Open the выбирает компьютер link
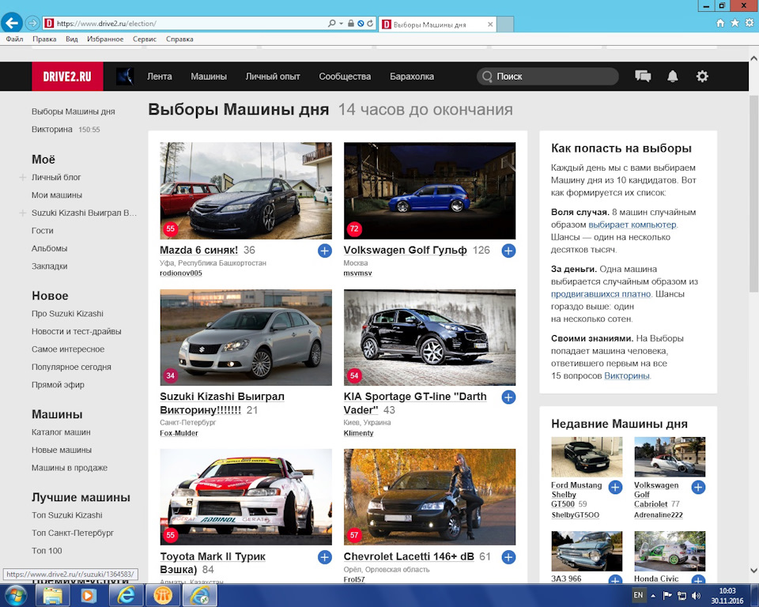759x607 pixels. tap(632, 225)
